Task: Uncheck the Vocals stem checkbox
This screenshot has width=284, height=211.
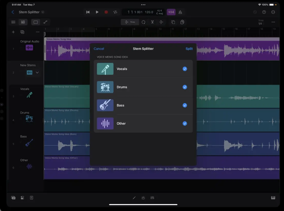Action: [185, 69]
